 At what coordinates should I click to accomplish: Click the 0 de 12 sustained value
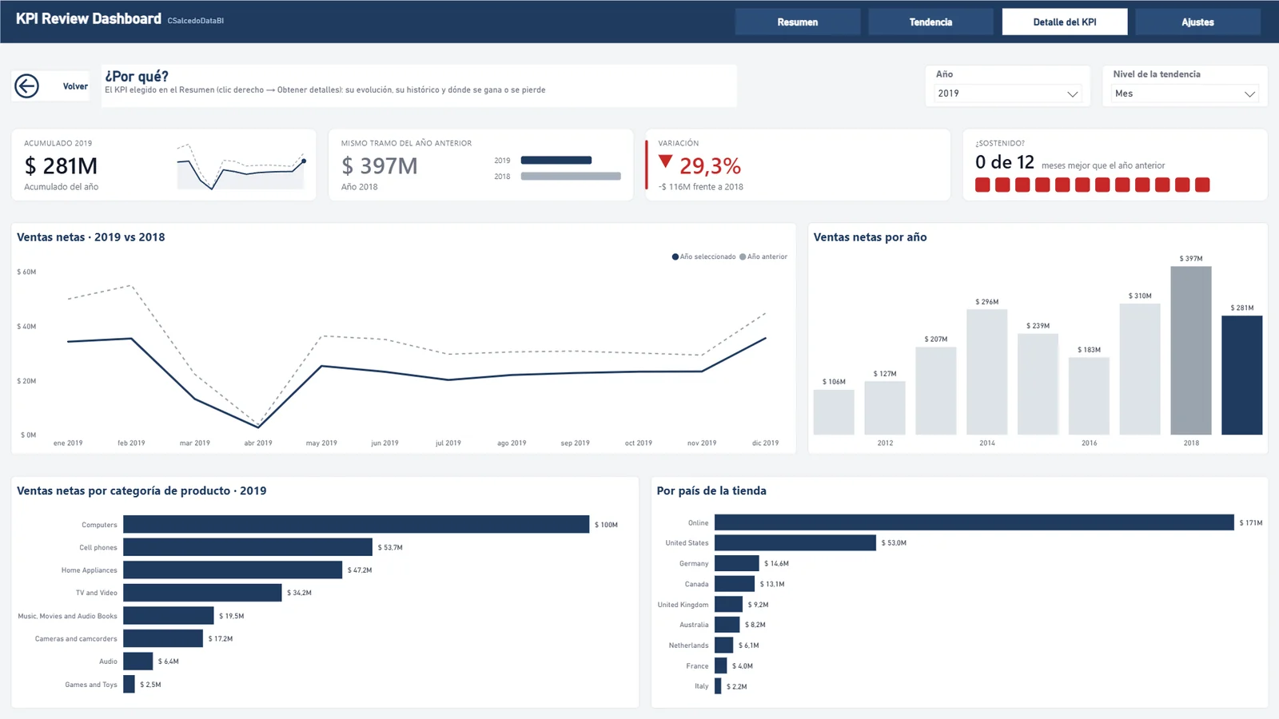click(x=1005, y=162)
